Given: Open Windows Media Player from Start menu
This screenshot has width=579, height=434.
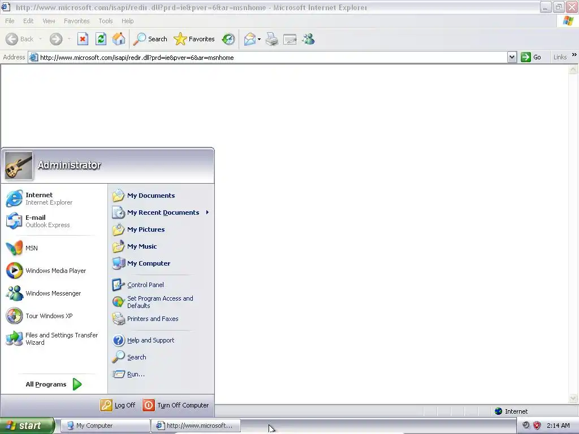Looking at the screenshot, I should point(54,271).
